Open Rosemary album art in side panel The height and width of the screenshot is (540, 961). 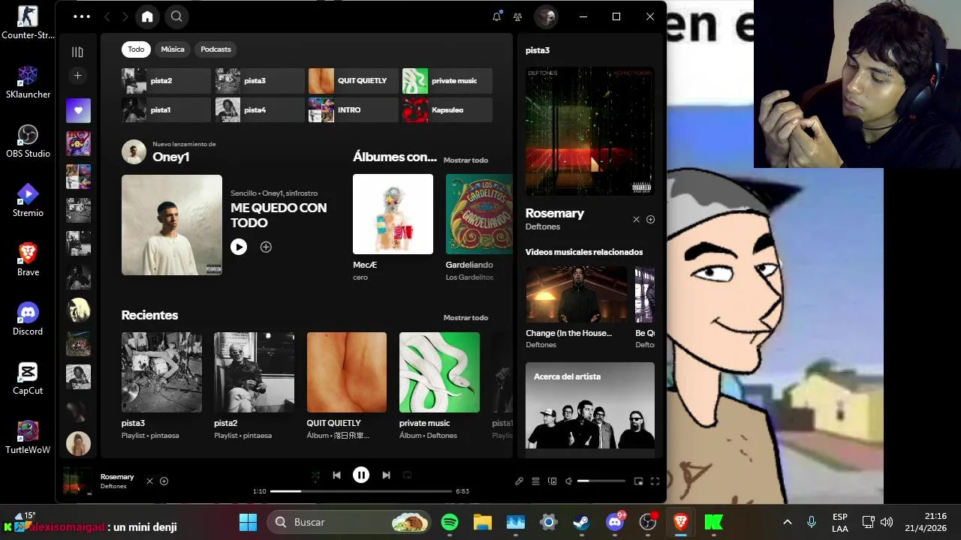click(x=590, y=131)
